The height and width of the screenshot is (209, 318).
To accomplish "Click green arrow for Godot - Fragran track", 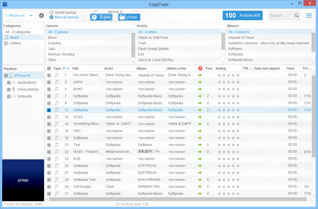I will 200,152.
